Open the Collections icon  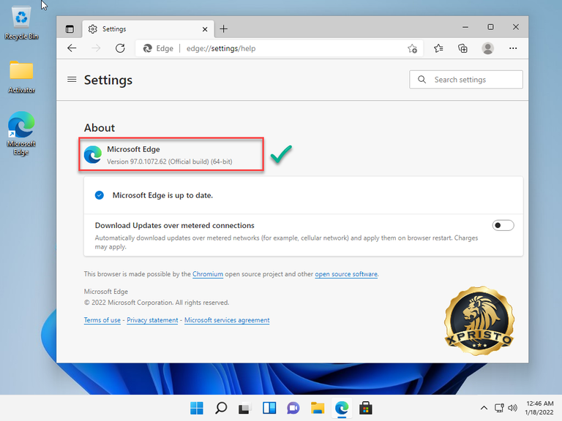coord(462,48)
